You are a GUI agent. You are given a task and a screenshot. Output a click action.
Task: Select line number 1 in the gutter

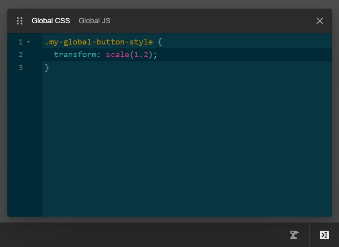coord(20,42)
